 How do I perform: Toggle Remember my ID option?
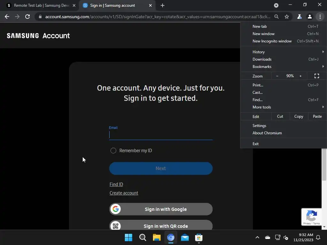(x=113, y=151)
